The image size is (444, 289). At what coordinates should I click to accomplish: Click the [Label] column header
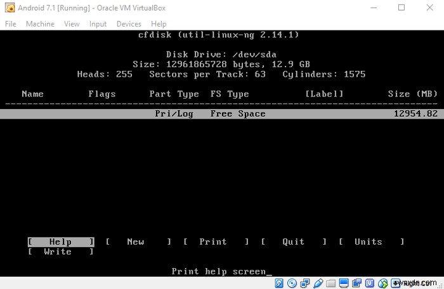pyautogui.click(x=324, y=94)
